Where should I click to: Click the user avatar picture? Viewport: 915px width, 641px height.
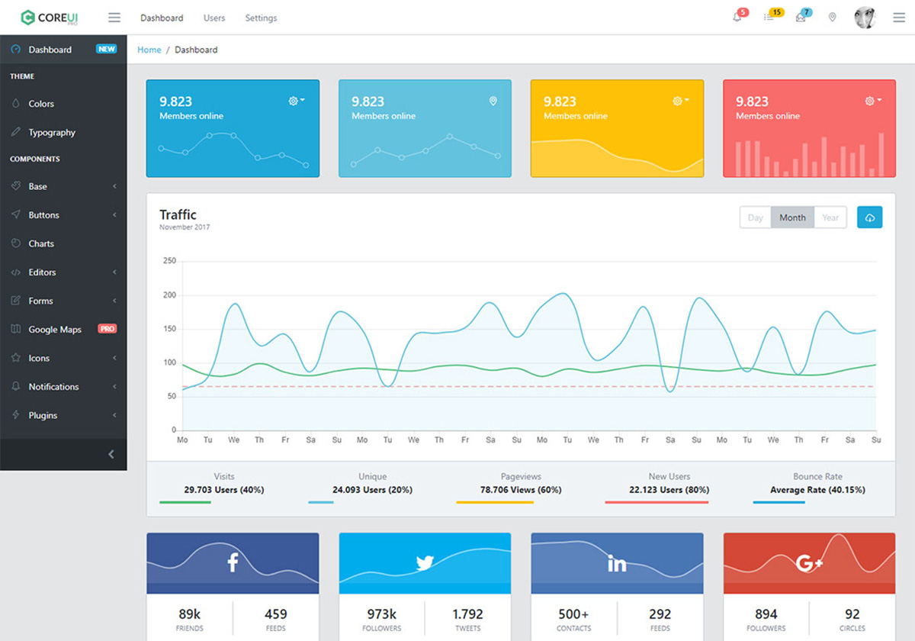tap(865, 18)
